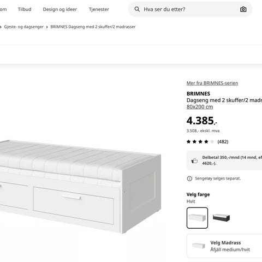262x262 pixels.
Task: Click the star rating icons
Action: tap(200, 141)
